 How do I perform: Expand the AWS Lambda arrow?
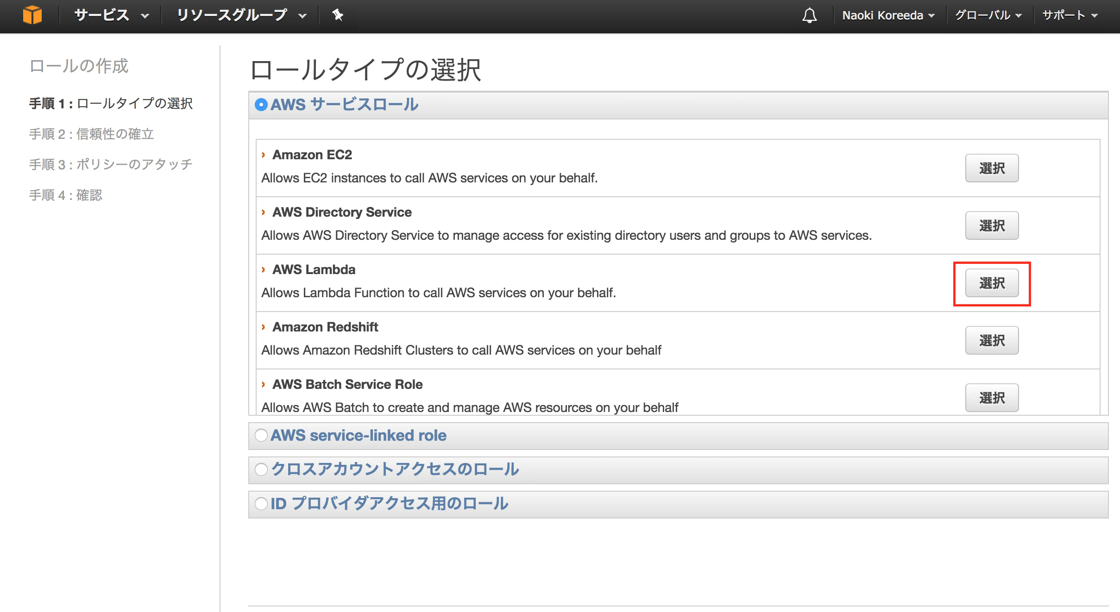pyautogui.click(x=264, y=269)
